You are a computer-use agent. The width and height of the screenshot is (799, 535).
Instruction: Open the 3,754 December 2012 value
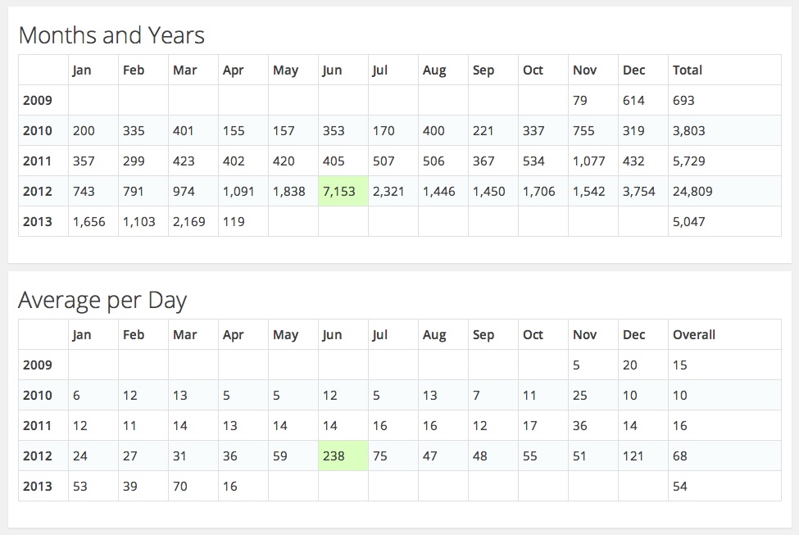point(638,192)
